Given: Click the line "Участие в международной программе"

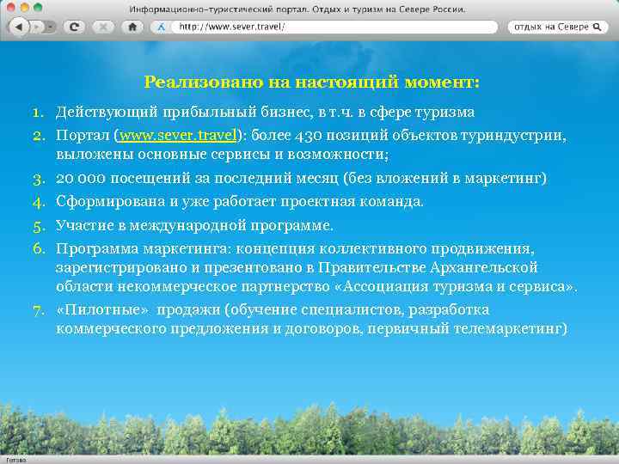Looking at the screenshot, I should pyautogui.click(x=194, y=226).
